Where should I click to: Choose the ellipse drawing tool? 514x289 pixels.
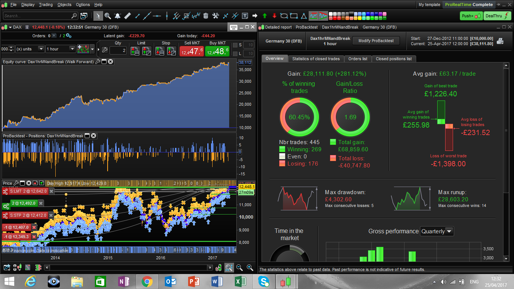point(284,16)
